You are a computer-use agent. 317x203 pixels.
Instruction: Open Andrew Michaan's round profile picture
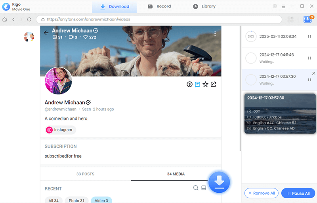(x=58, y=81)
